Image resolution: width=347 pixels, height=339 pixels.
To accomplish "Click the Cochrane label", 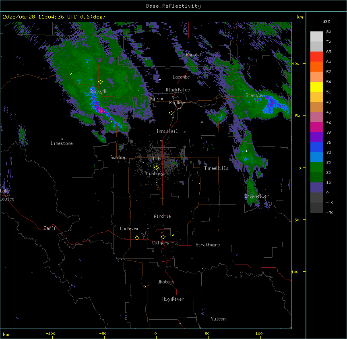I will [x=130, y=229].
